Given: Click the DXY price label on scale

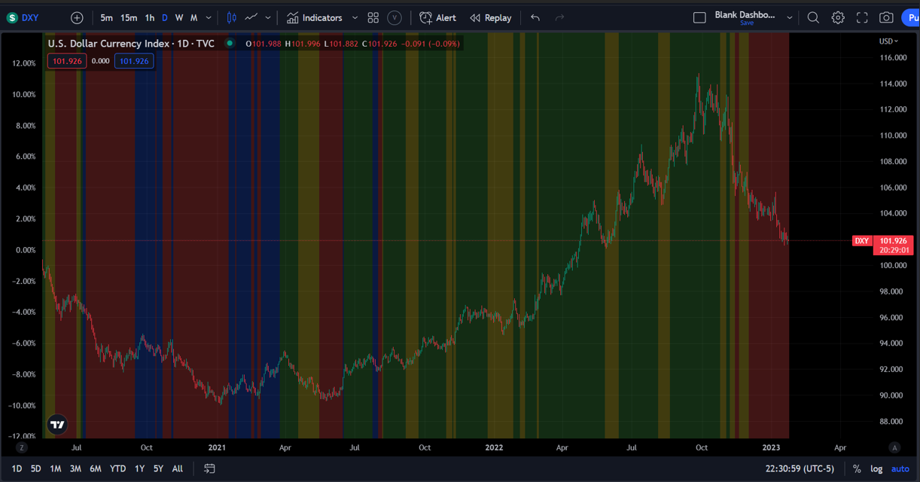Looking at the screenshot, I should click(861, 241).
